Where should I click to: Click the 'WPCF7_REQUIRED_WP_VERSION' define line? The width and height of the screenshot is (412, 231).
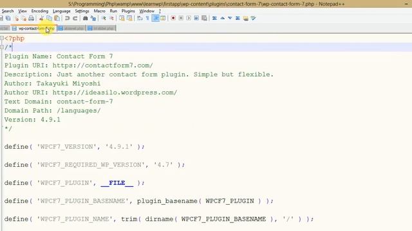(x=95, y=165)
